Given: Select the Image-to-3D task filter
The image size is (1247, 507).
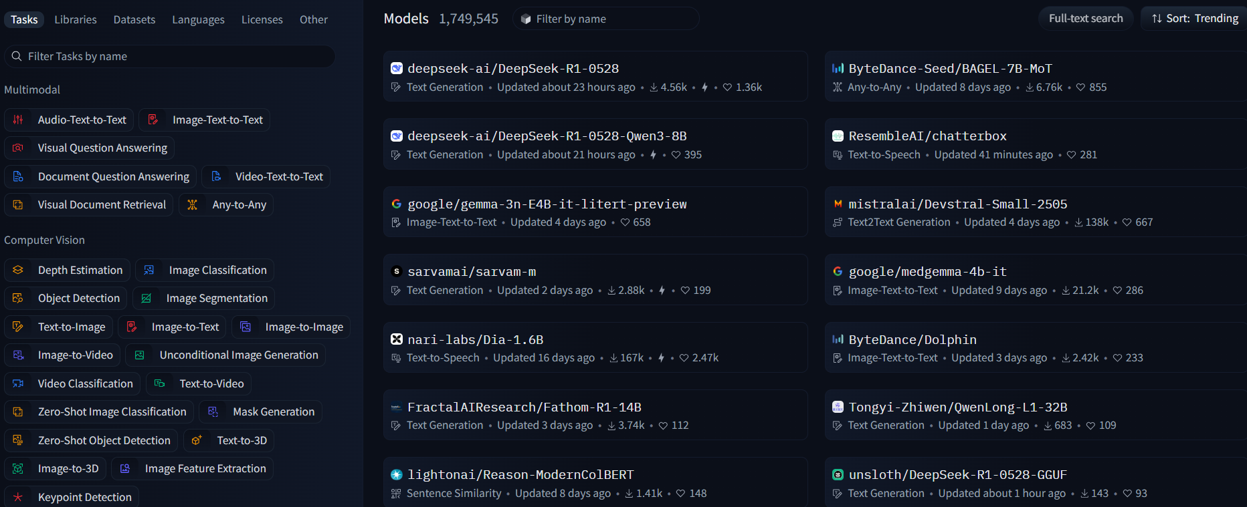Looking at the screenshot, I should tap(55, 468).
